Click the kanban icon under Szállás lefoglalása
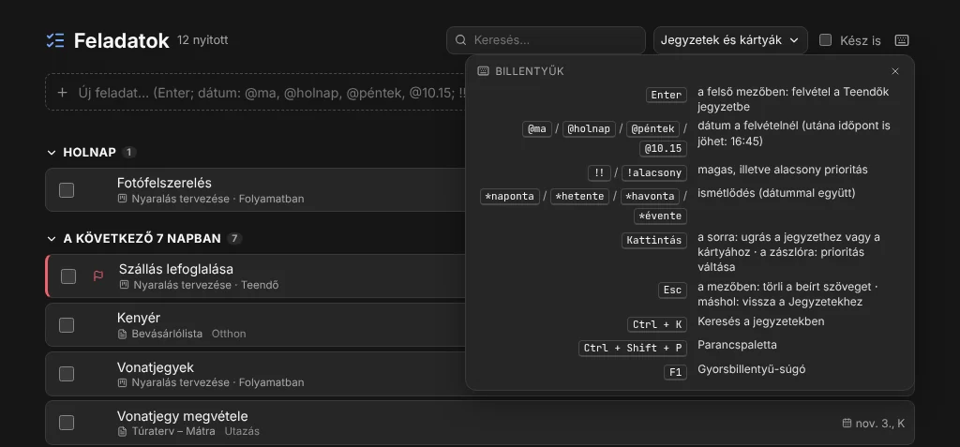The width and height of the screenshot is (960, 447). pyautogui.click(x=125, y=285)
